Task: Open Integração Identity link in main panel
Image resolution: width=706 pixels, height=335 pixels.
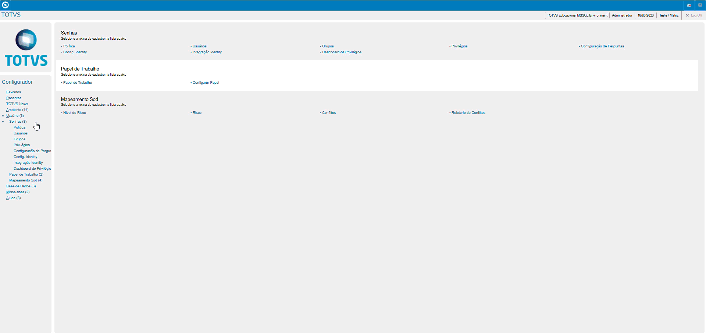Action: pos(207,52)
